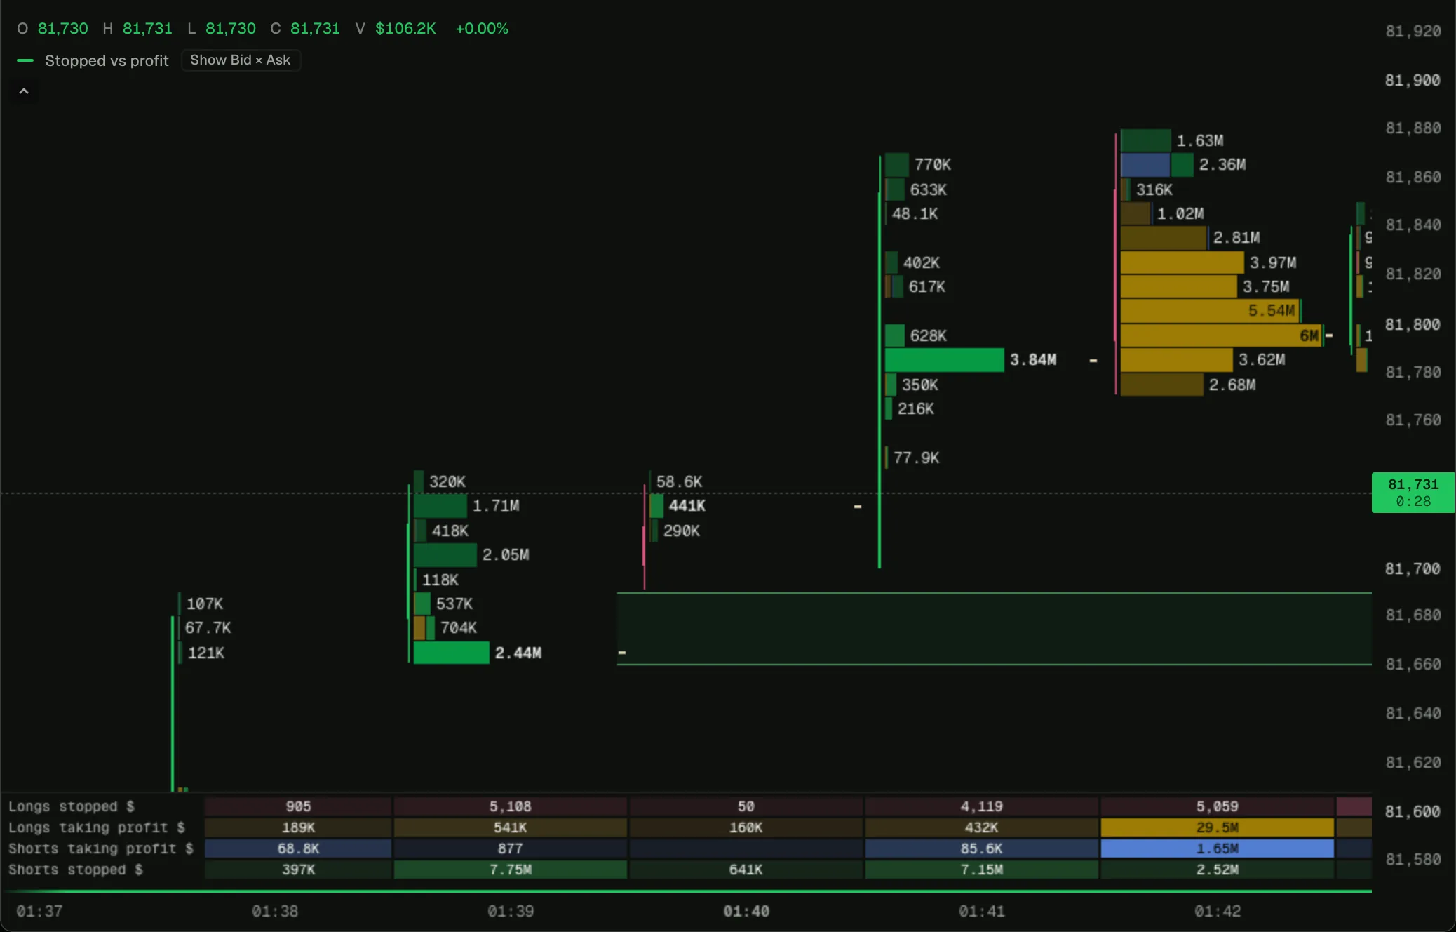The width and height of the screenshot is (1456, 932).
Task: Toggle the Show Bid × Ask button
Action: pos(241,60)
